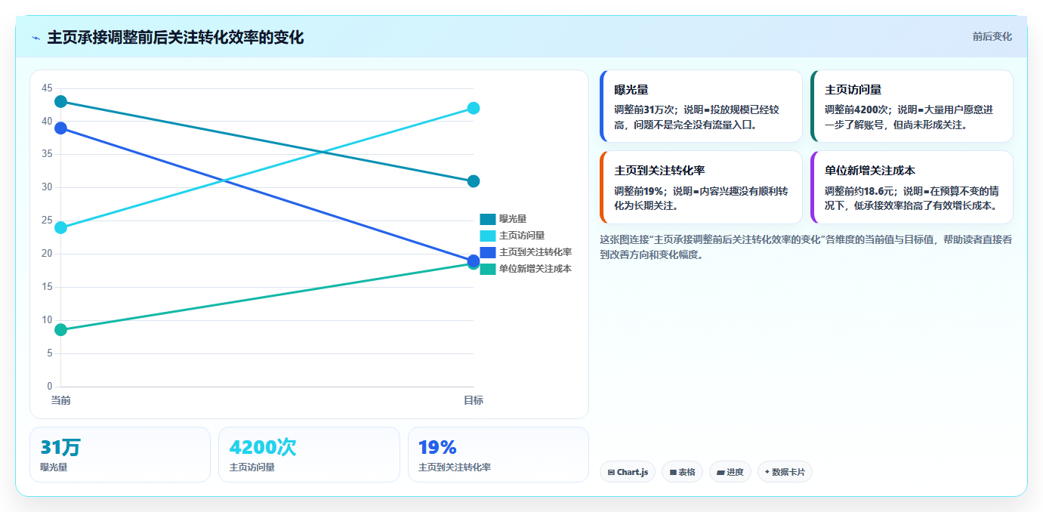Click the 目标 x-axis label

pos(474,400)
